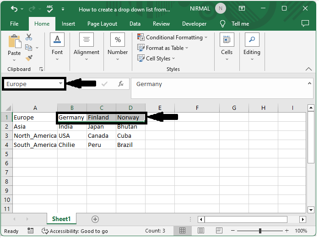Screen dimensions: 319x238
Task: Add a new sheet with plus button
Action: coord(95,219)
